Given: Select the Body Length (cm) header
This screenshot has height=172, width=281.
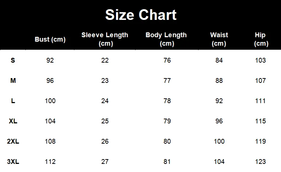Looking at the screenshot, I should 166,39.
